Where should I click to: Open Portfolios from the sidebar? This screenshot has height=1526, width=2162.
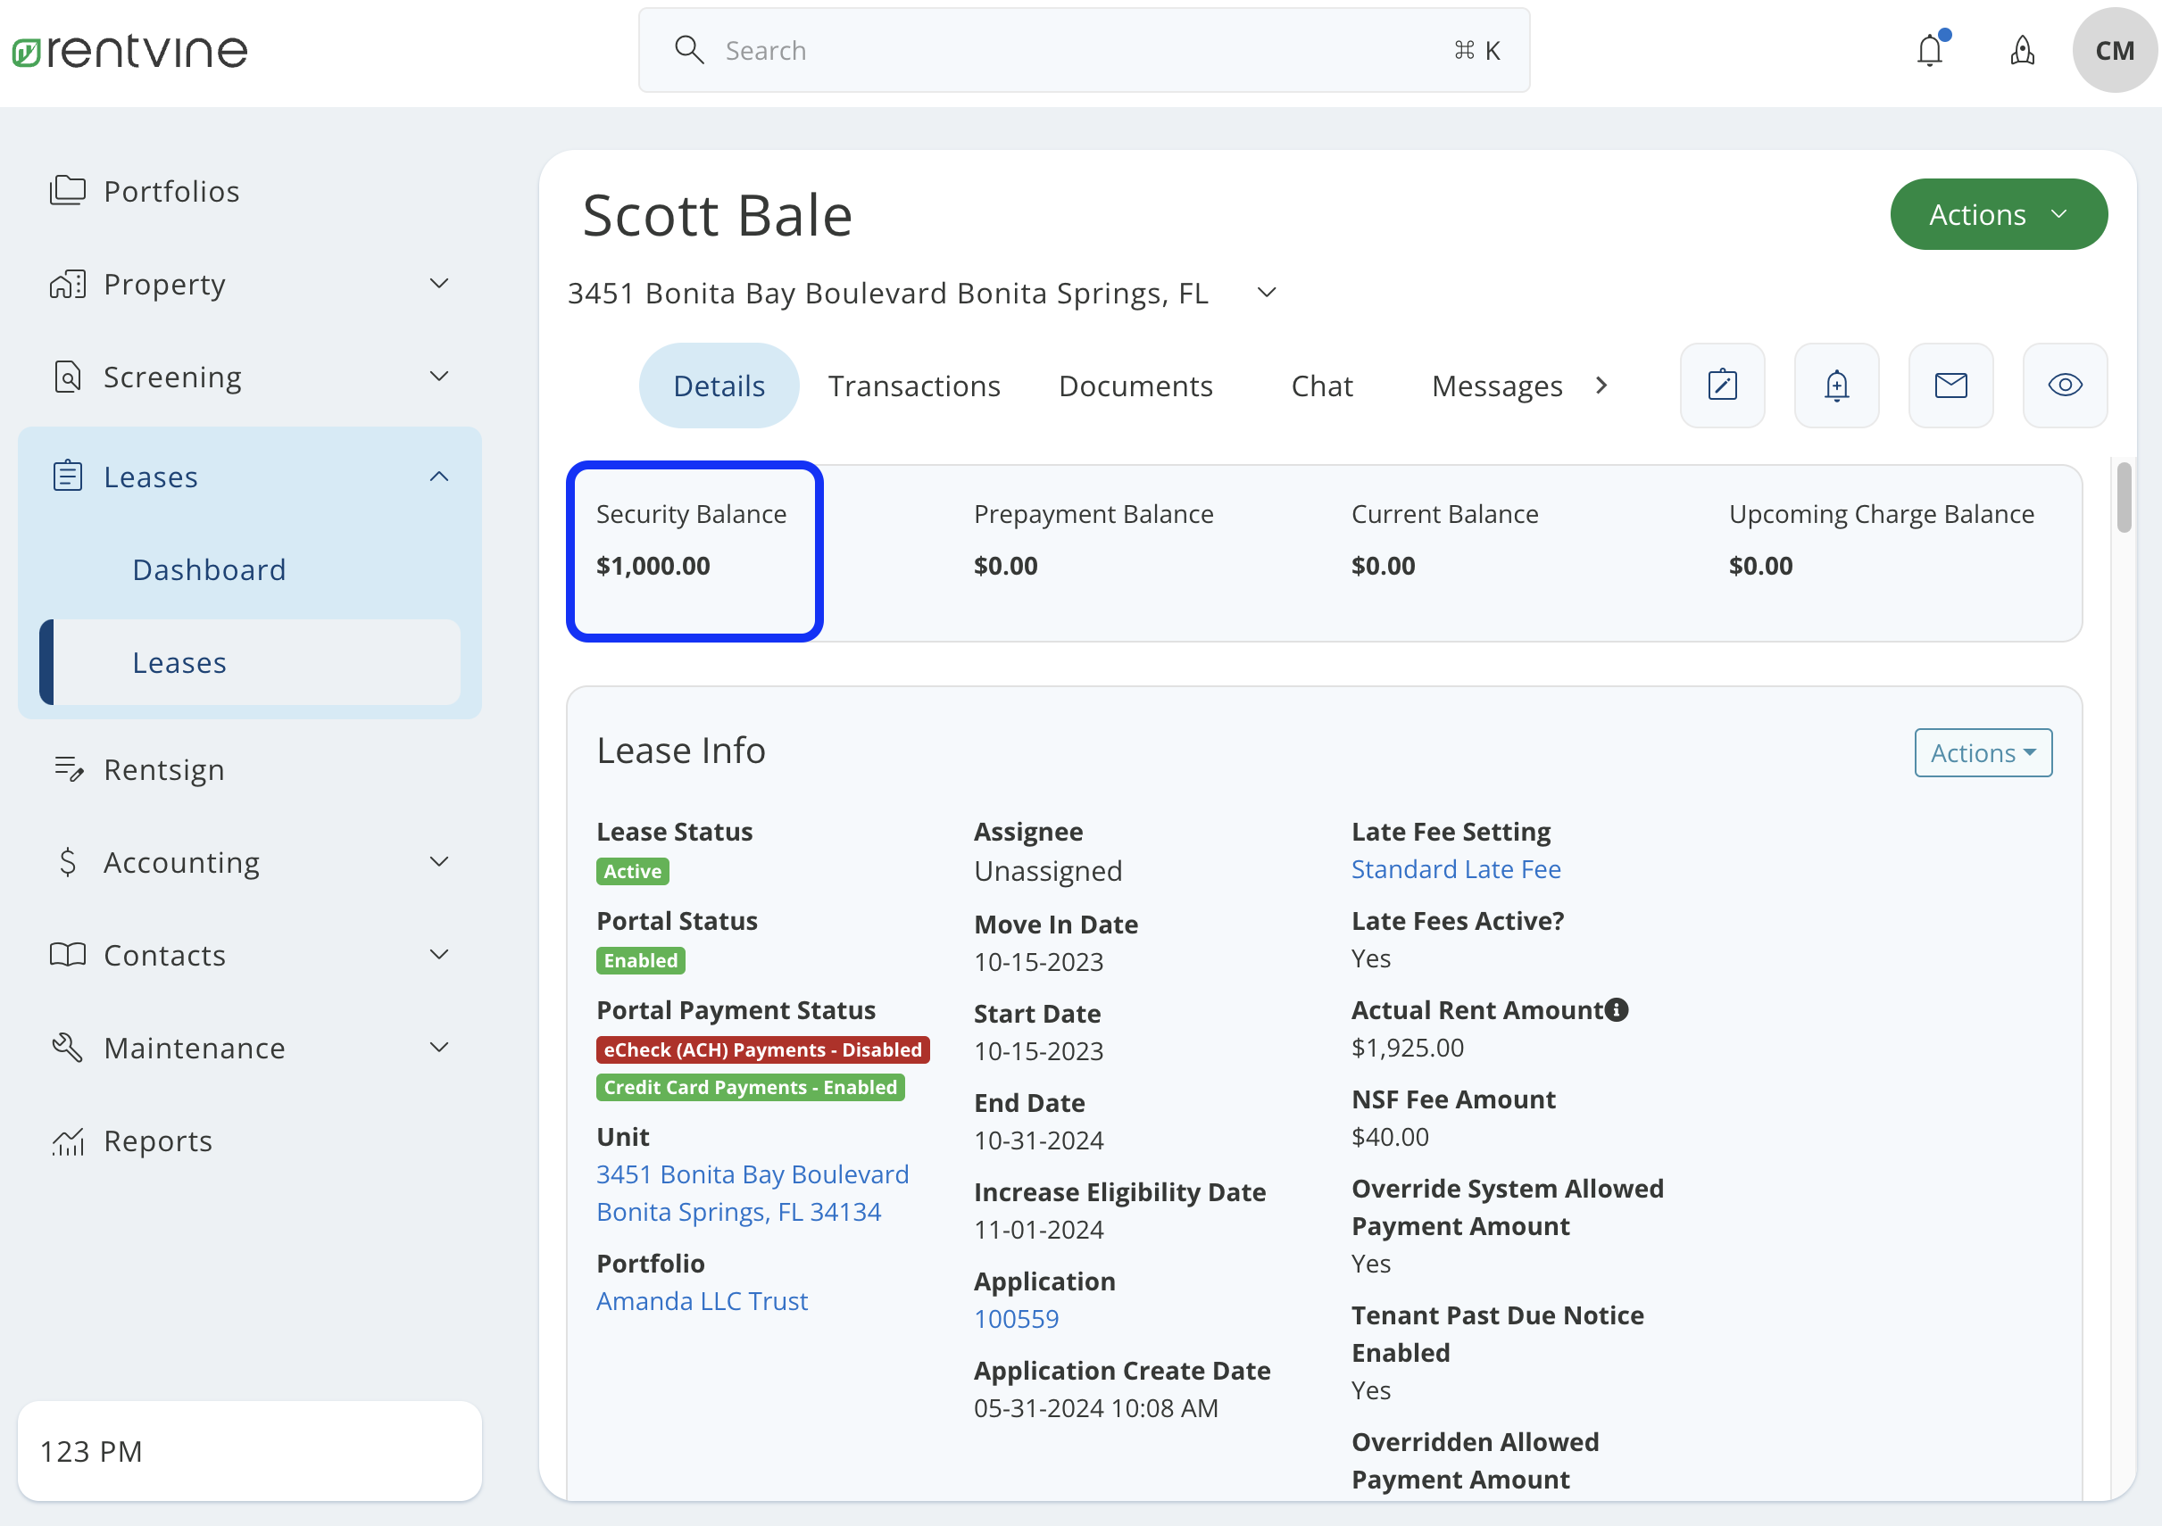pyautogui.click(x=171, y=191)
